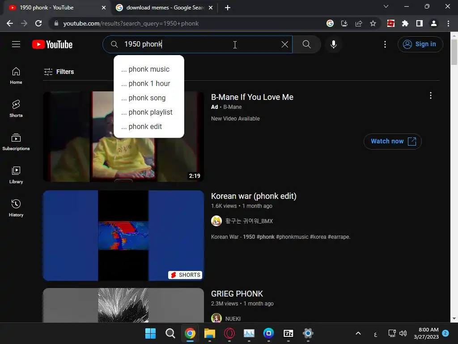Open Subscriptions in the sidebar
Screen dimensions: 458x344
click(x=16, y=142)
